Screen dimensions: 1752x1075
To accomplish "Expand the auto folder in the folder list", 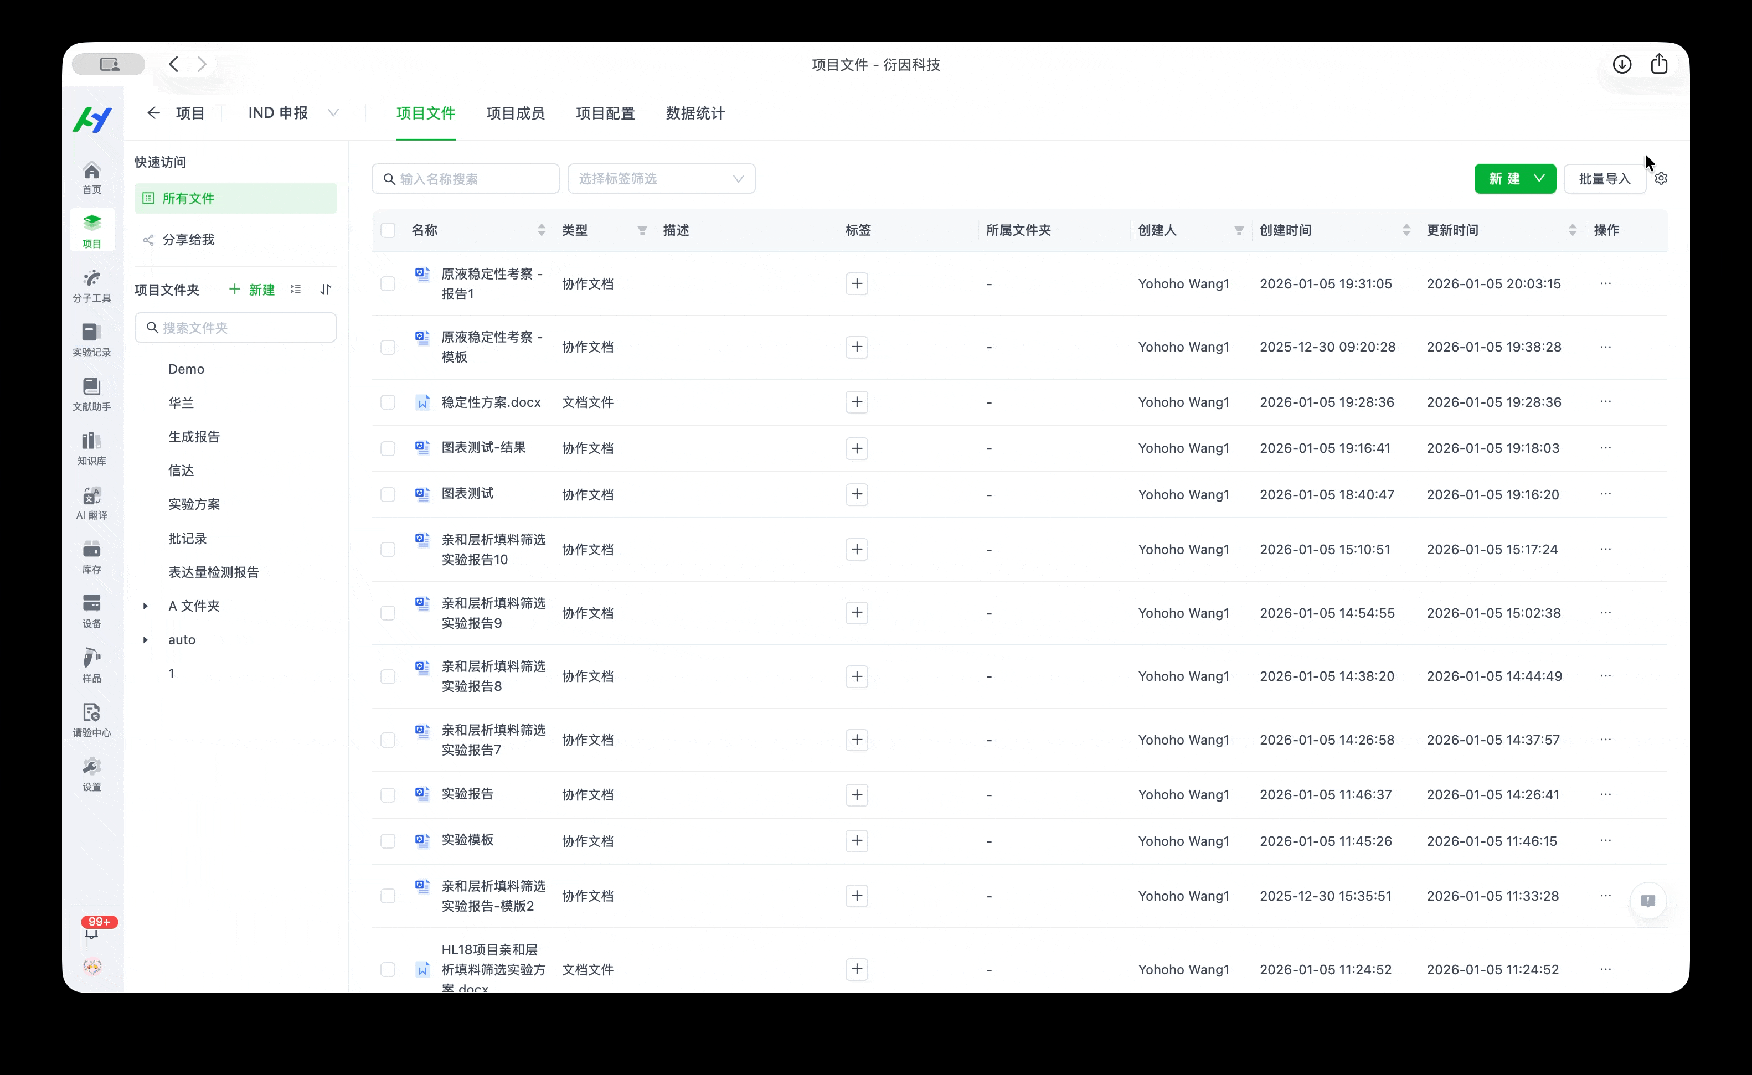I will pyautogui.click(x=146, y=639).
